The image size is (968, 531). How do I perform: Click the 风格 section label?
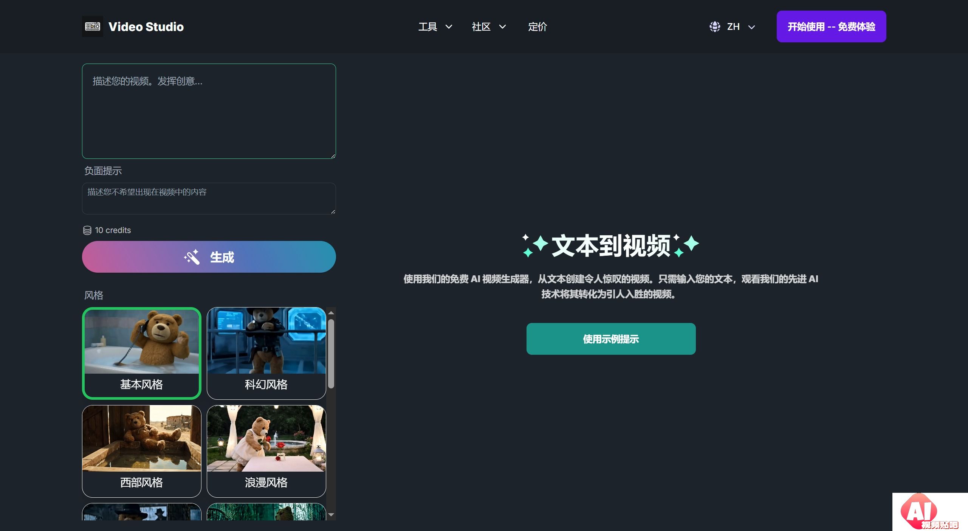(94, 295)
